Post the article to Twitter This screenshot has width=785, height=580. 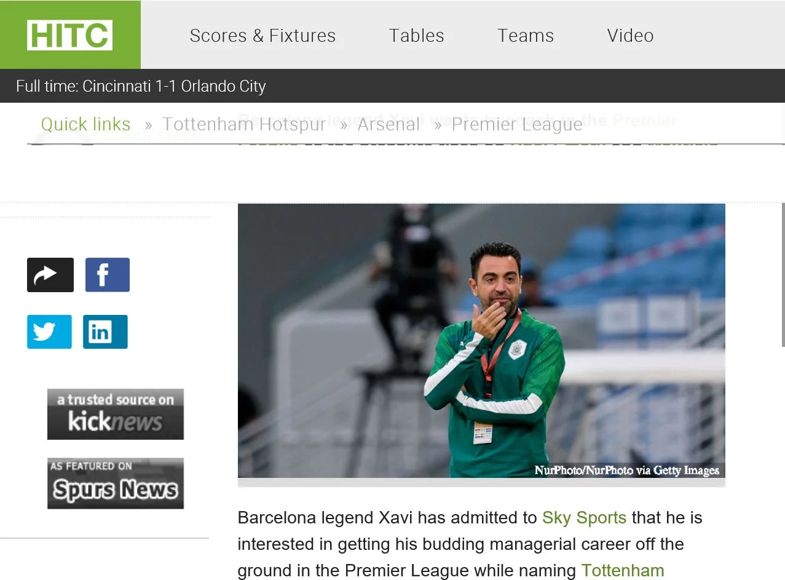pyautogui.click(x=49, y=332)
